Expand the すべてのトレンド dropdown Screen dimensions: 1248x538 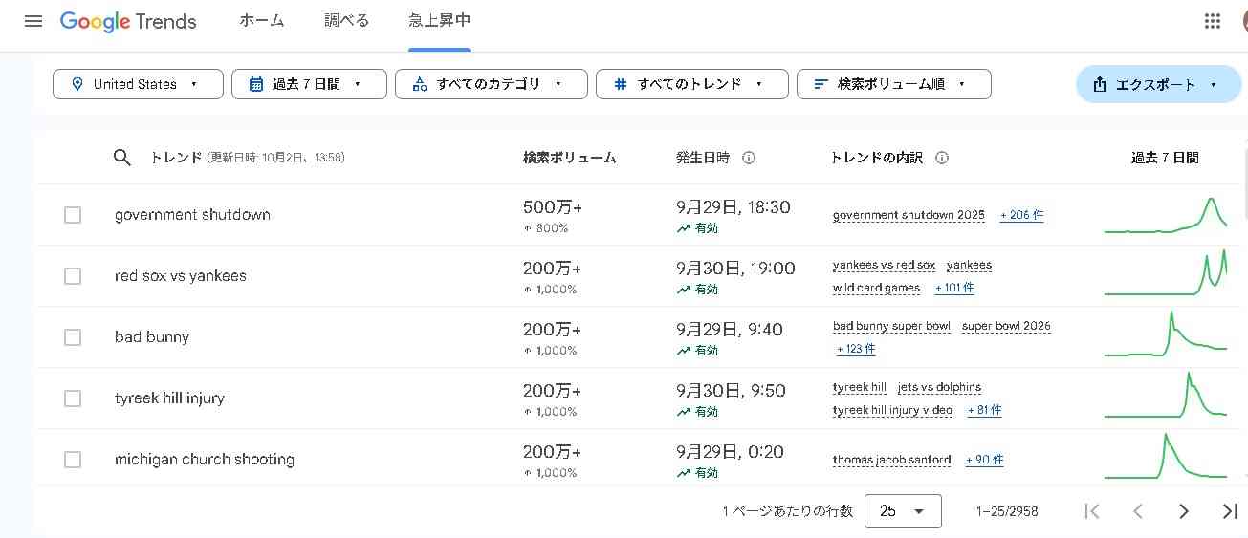pos(692,84)
